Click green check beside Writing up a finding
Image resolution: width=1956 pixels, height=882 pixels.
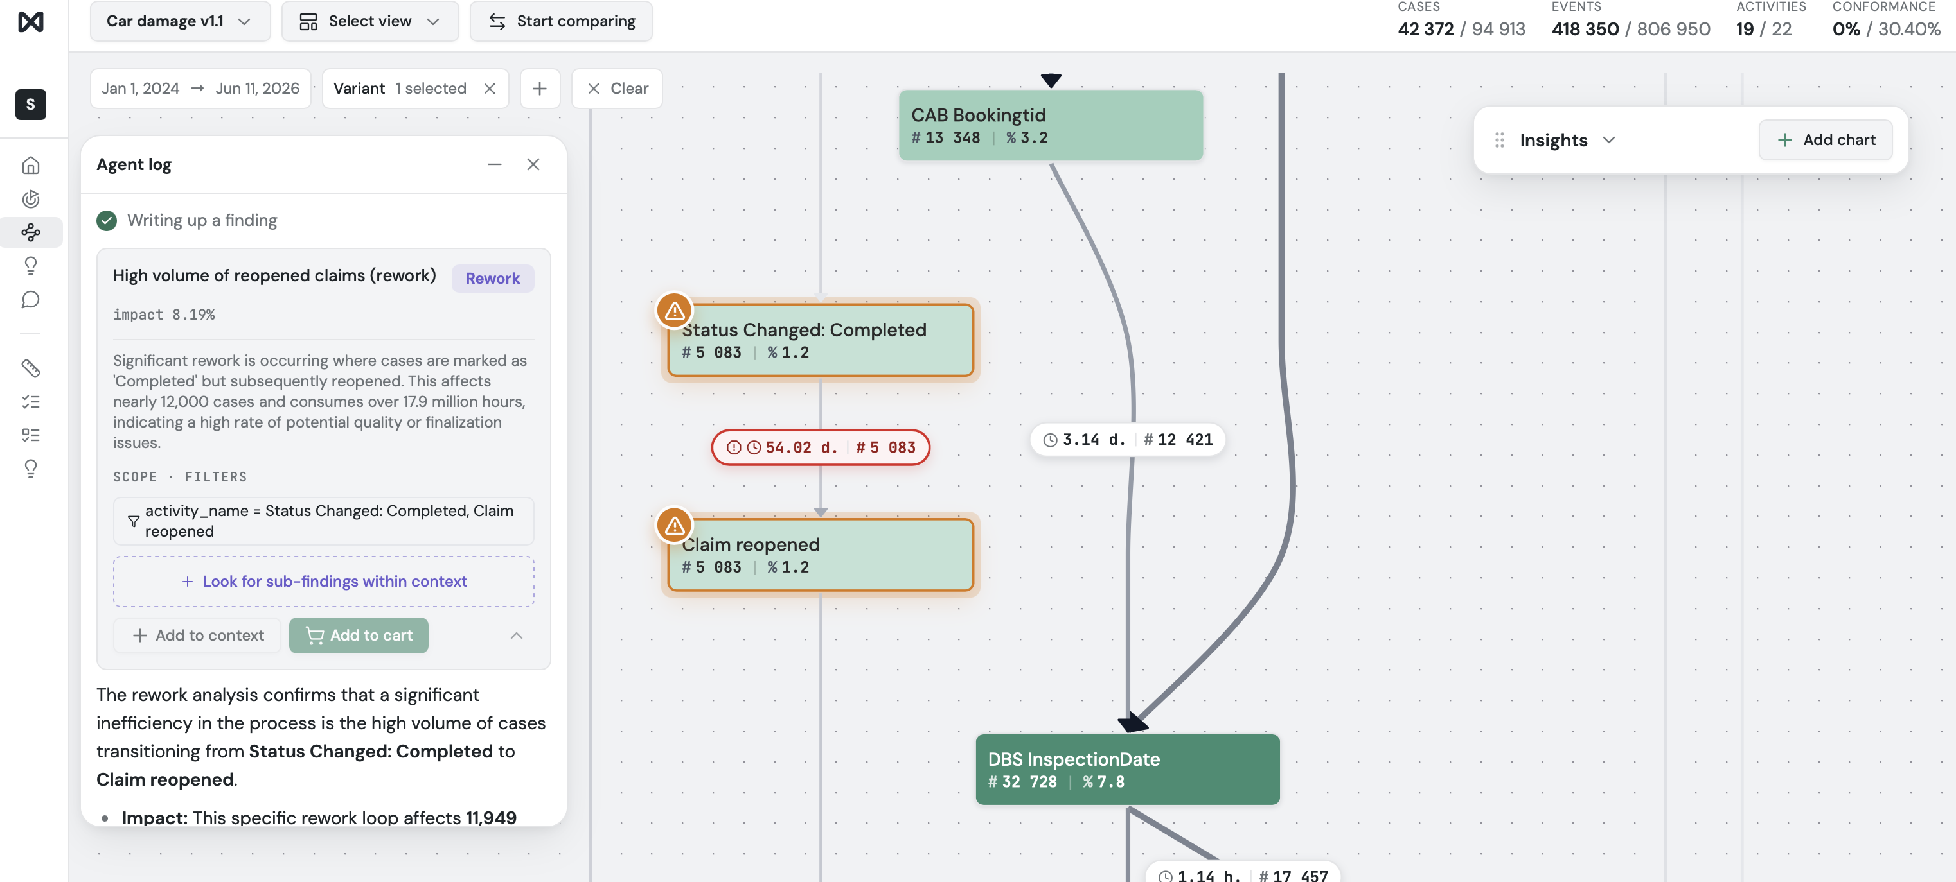pos(107,221)
